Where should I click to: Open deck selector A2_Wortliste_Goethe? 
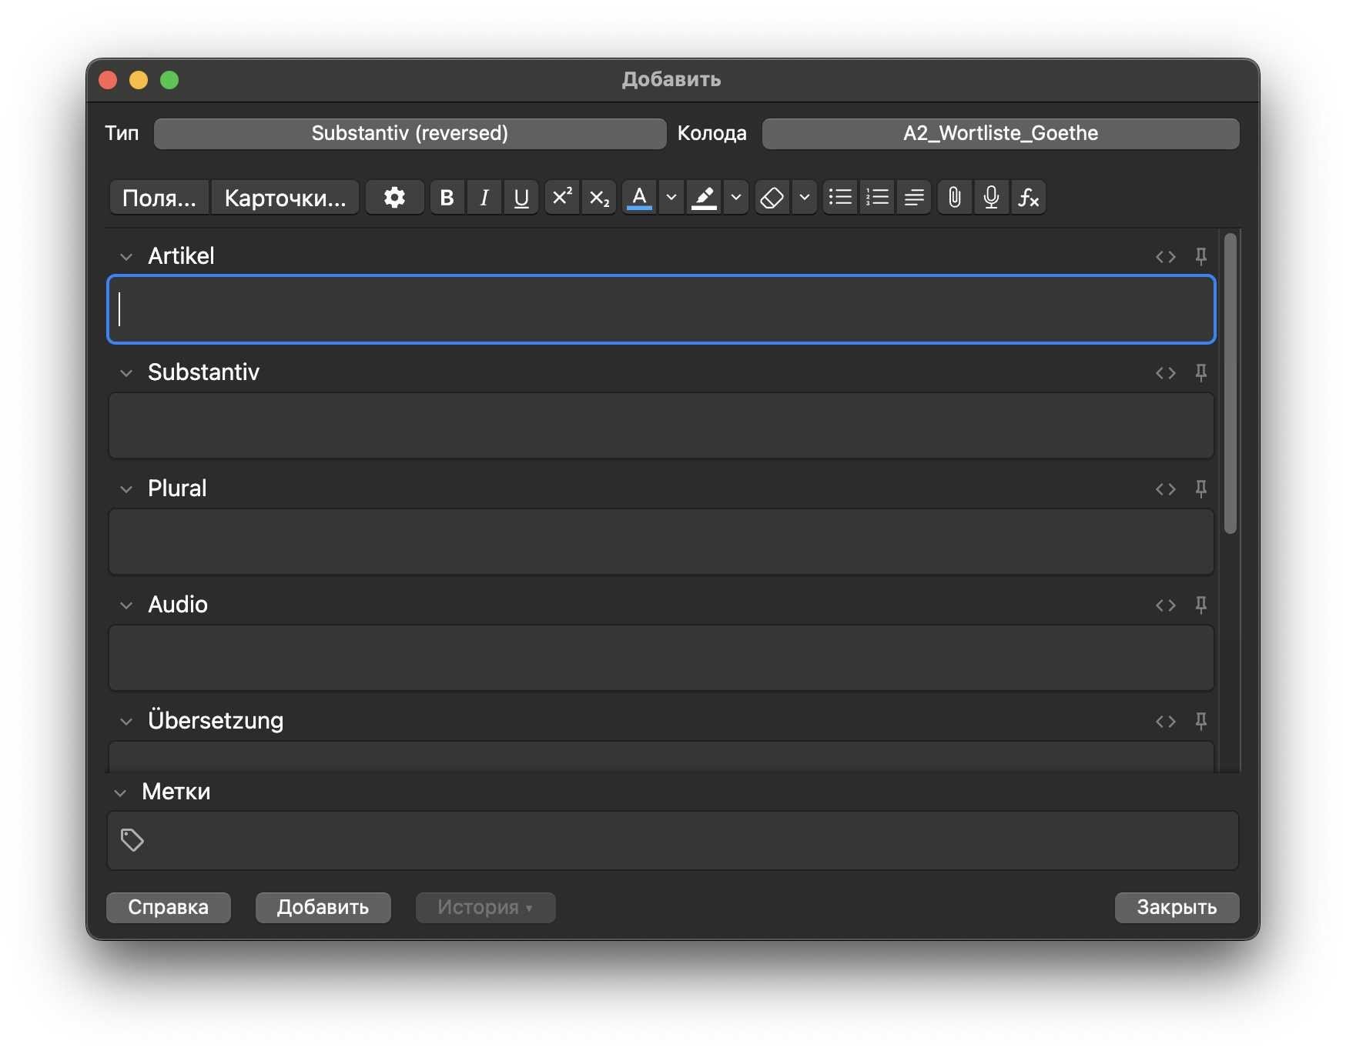point(1000,133)
